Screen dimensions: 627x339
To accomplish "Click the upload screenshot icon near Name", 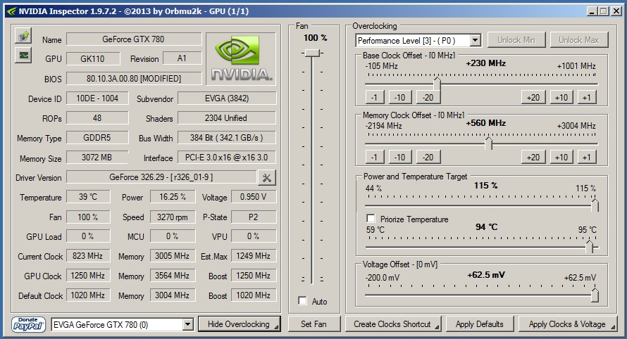I will [x=23, y=36].
